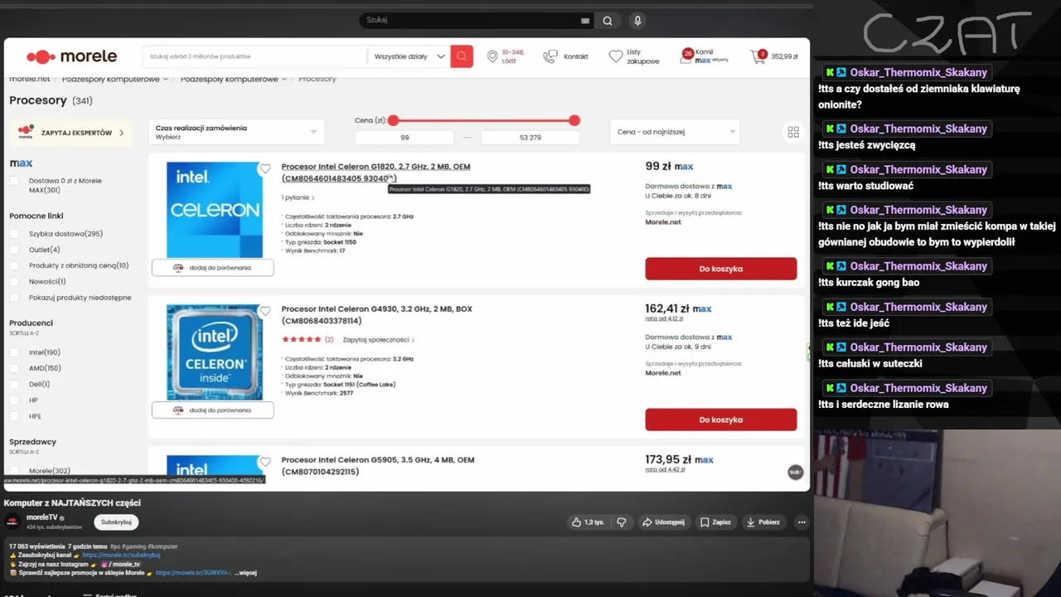Open Procesor Intel Celeron G4930 title link
This screenshot has height=597, width=1061.
pyautogui.click(x=376, y=315)
